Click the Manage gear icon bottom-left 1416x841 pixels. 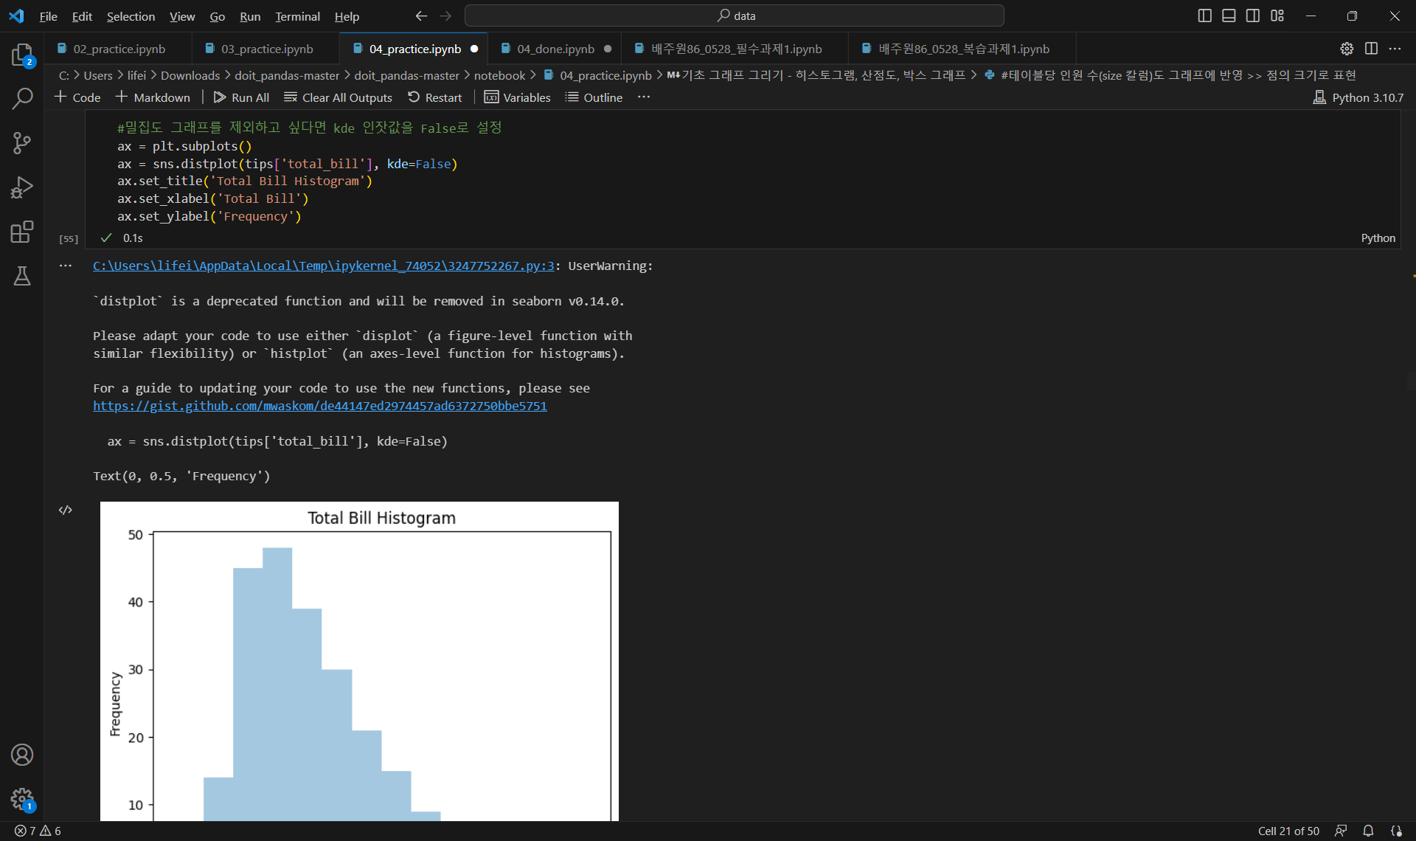coord(22,798)
